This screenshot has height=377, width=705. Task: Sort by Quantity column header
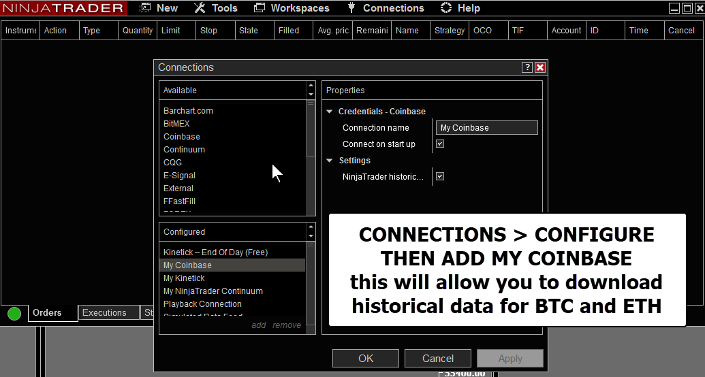pos(138,30)
